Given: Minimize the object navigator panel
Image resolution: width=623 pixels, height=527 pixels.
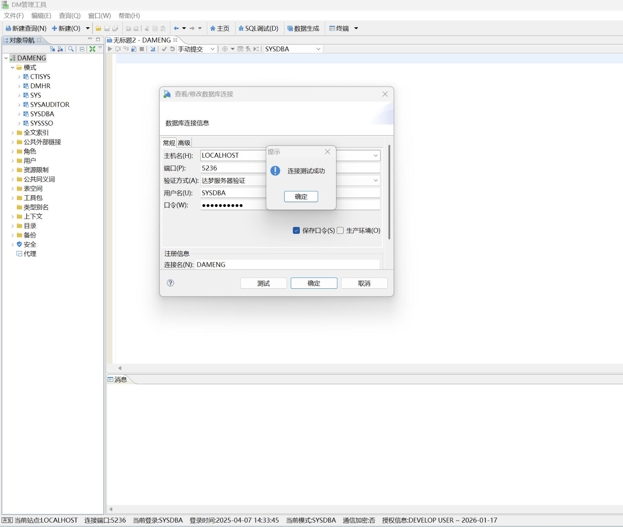Looking at the screenshot, I should pos(90,39).
